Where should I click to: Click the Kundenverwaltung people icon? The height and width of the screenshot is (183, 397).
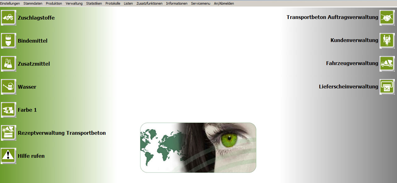(x=387, y=41)
